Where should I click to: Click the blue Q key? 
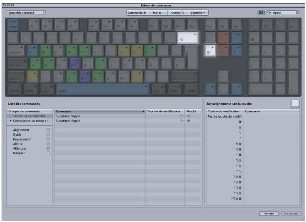click(x=32, y=51)
